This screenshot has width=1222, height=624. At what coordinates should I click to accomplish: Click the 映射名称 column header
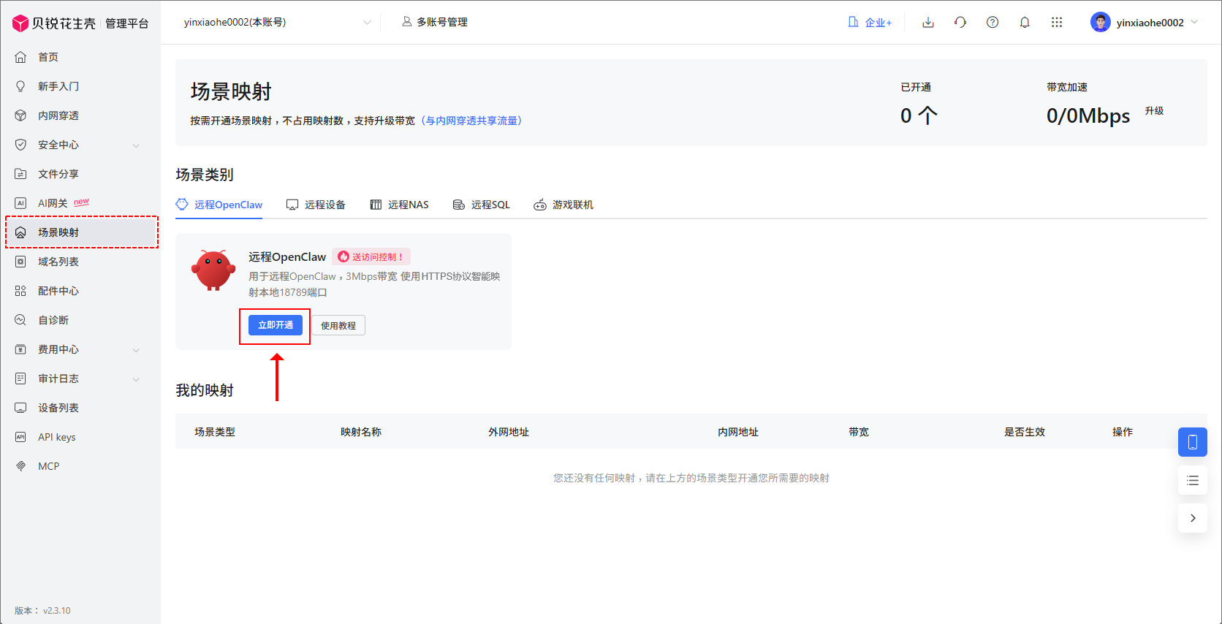tap(361, 432)
